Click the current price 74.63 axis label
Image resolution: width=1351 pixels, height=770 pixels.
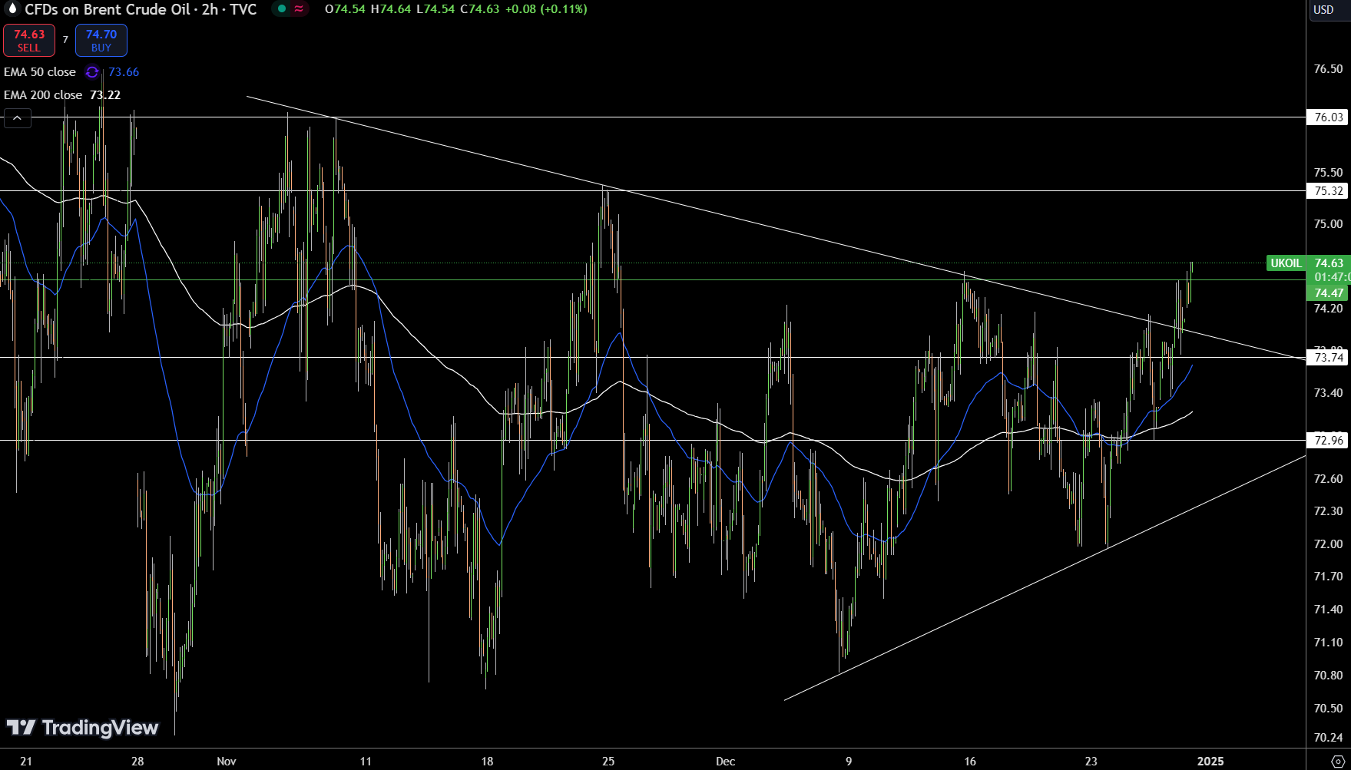point(1328,263)
